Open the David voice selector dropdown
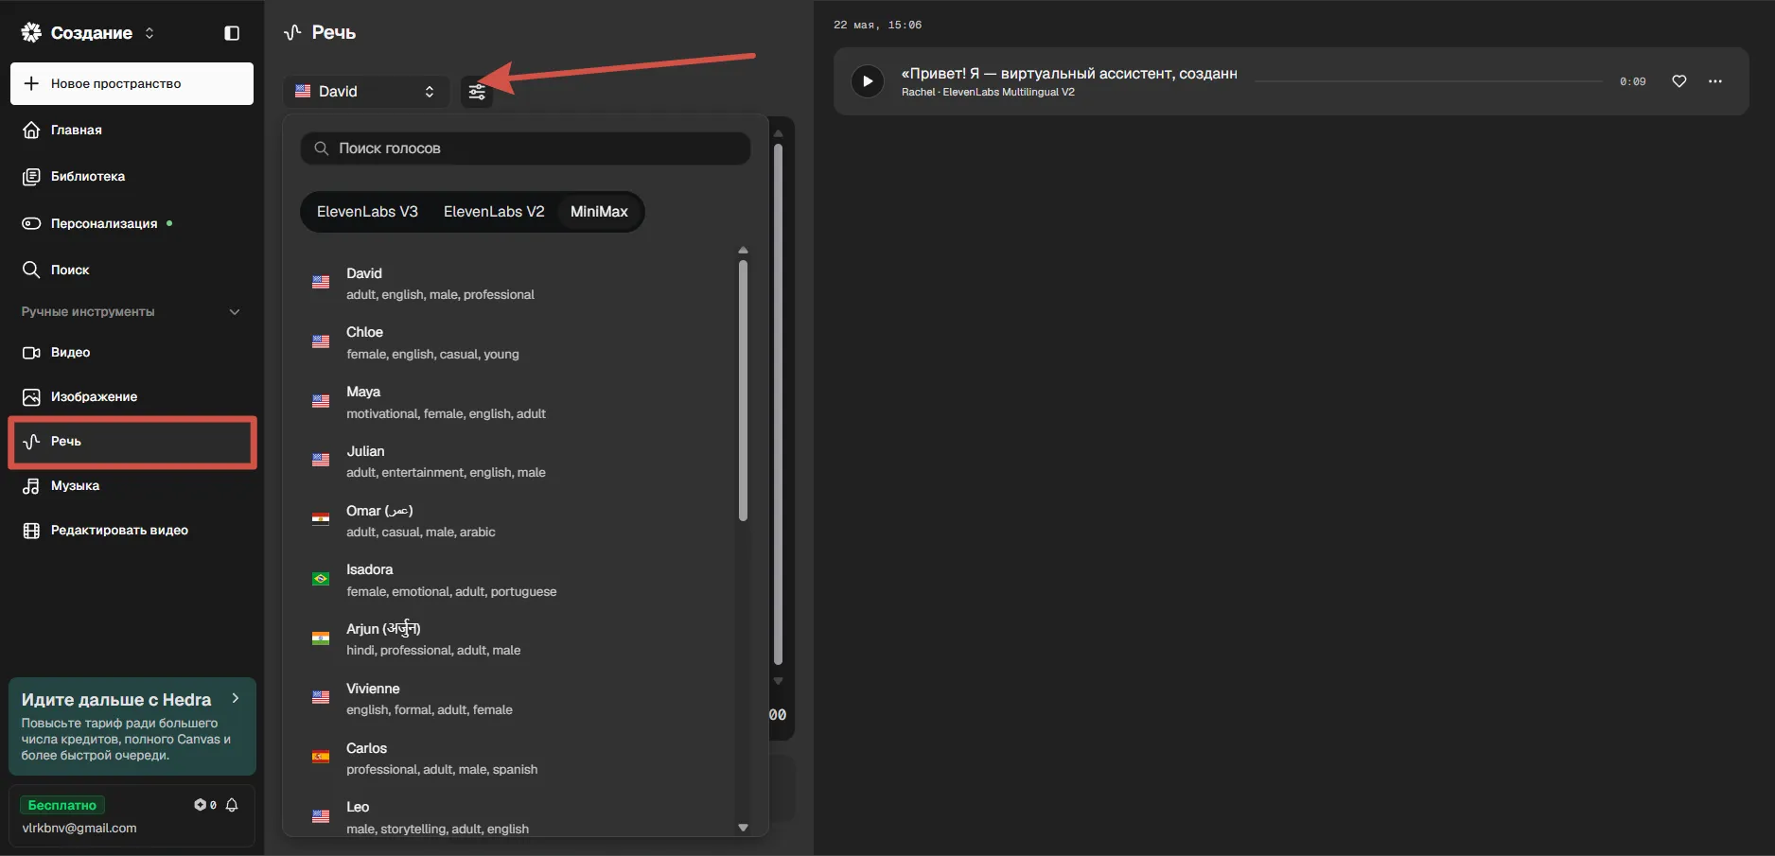Screen dimensions: 1775x856 (x=366, y=92)
